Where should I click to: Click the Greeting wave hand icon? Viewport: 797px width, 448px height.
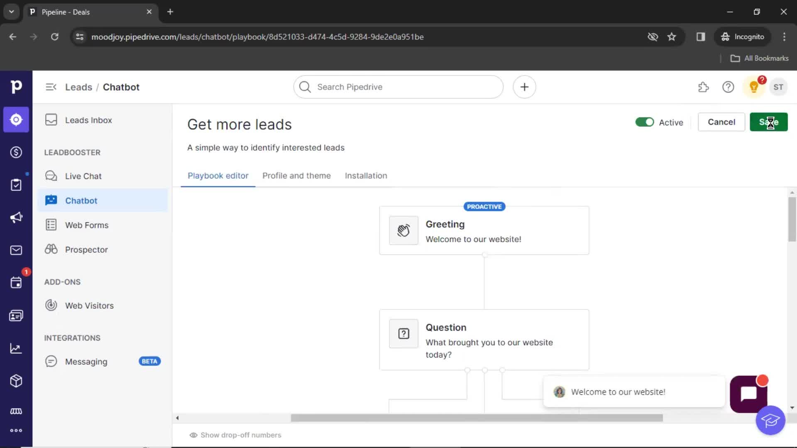point(403,230)
